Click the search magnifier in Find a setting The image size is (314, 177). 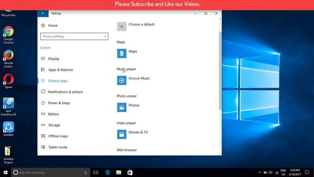click(105, 36)
